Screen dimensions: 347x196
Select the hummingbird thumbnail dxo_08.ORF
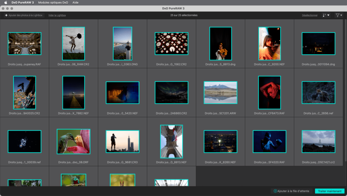pyautogui.click(x=74, y=141)
